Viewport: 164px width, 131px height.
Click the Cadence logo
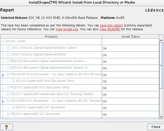click(x=154, y=10)
